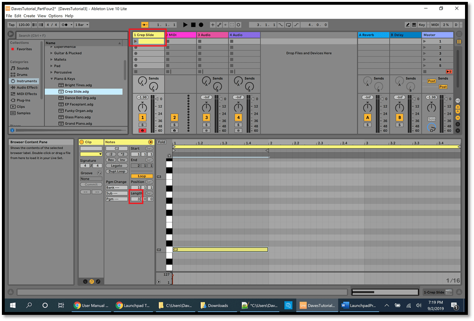Open the Quantization menu showing 1 Bar
Viewport: 474px width, 321px height.
(x=82, y=25)
